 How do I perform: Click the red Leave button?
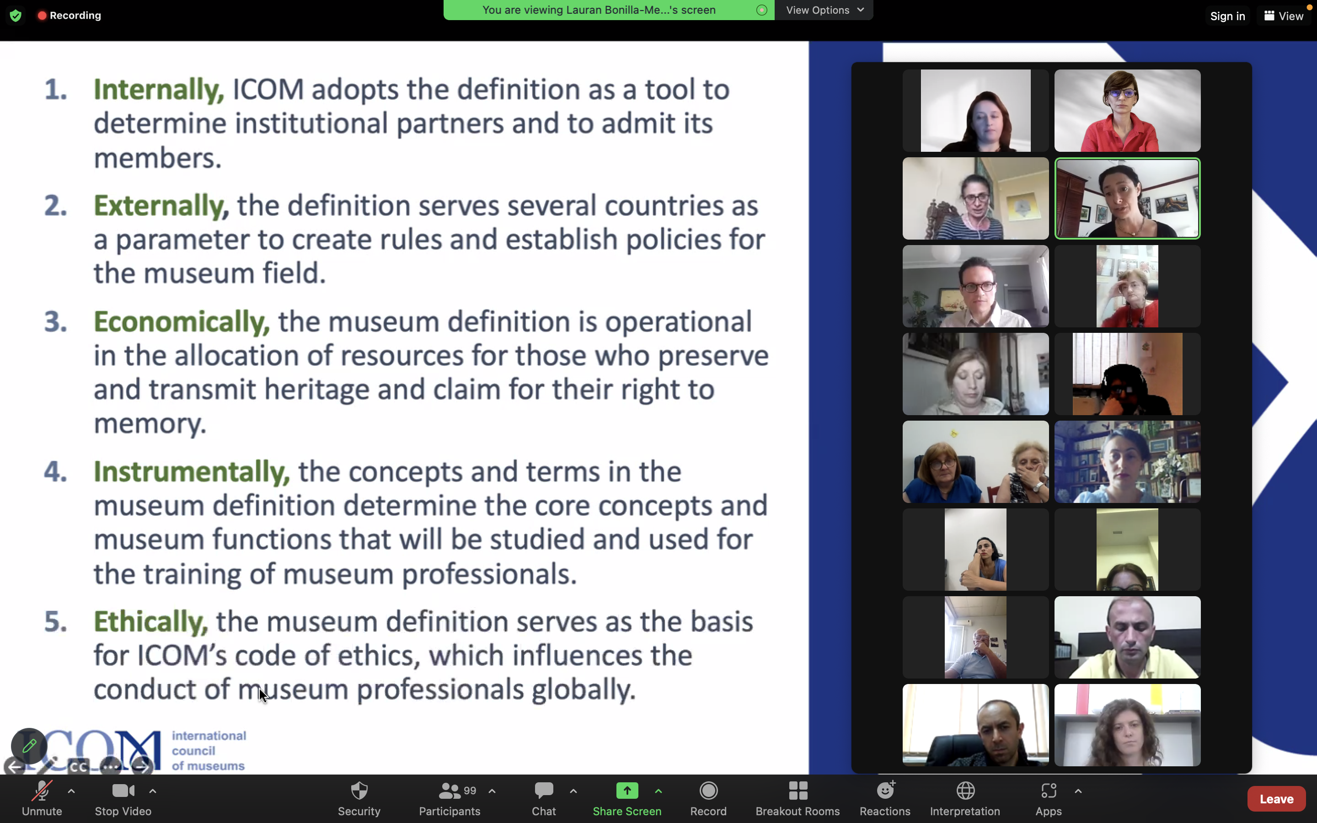pyautogui.click(x=1276, y=798)
